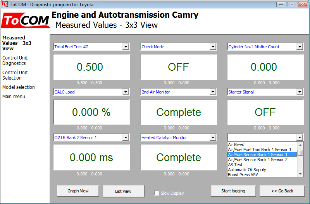Open the Check Mode dropdown
The height and width of the screenshot is (204, 310).
tap(213, 47)
